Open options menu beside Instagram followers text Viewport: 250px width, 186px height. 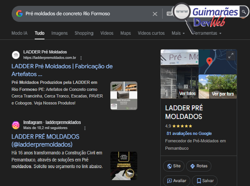85,128
